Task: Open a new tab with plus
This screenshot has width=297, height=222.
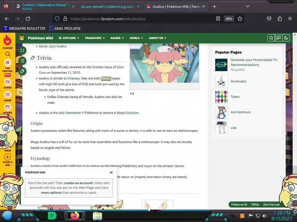Action: 214,7
